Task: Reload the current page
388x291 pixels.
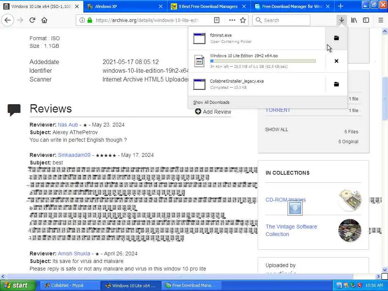Action: pos(32,20)
